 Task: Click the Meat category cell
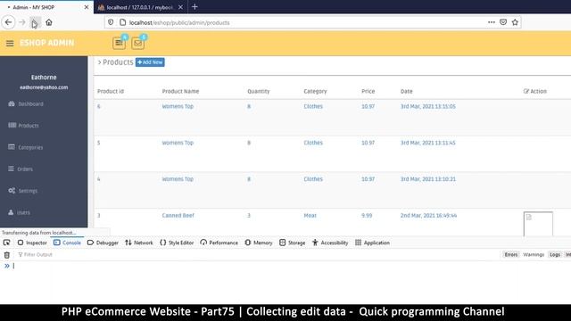(x=310, y=216)
